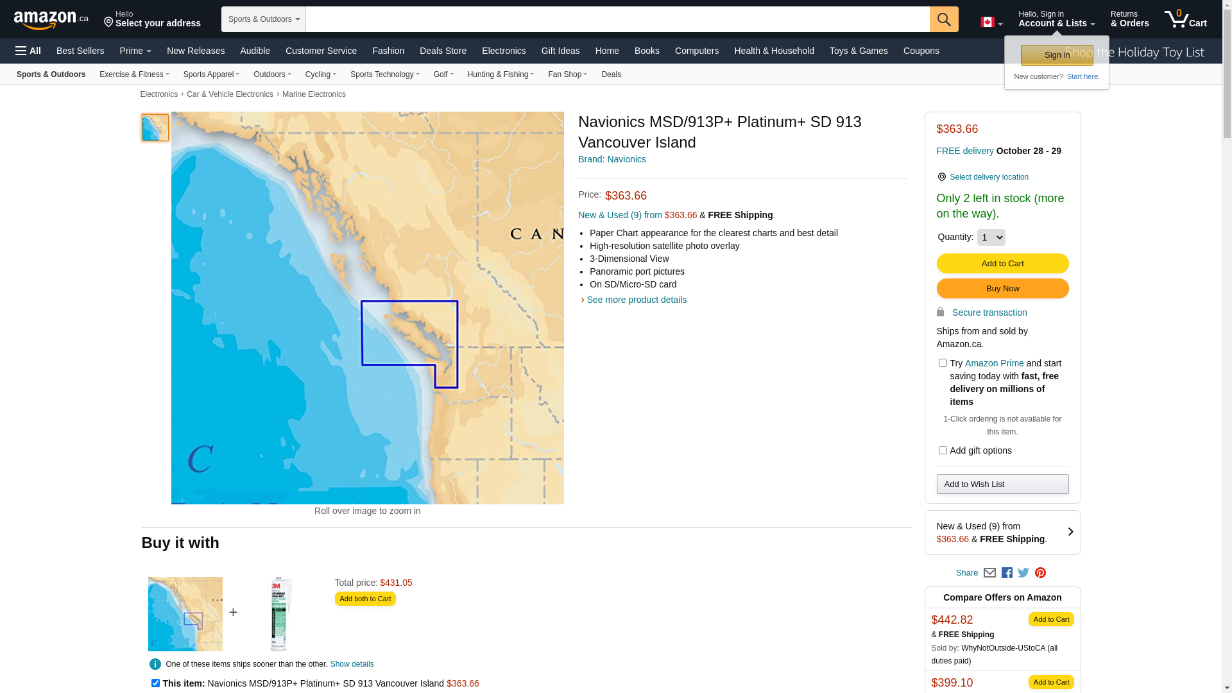
Task: Share on Twitter icon
Action: [1023, 573]
